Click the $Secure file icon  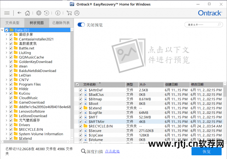(85, 131)
